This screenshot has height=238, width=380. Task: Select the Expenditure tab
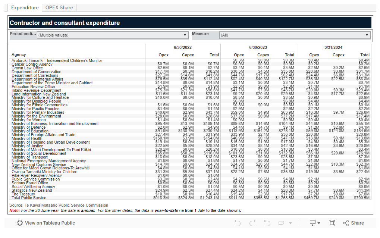pos(25,7)
